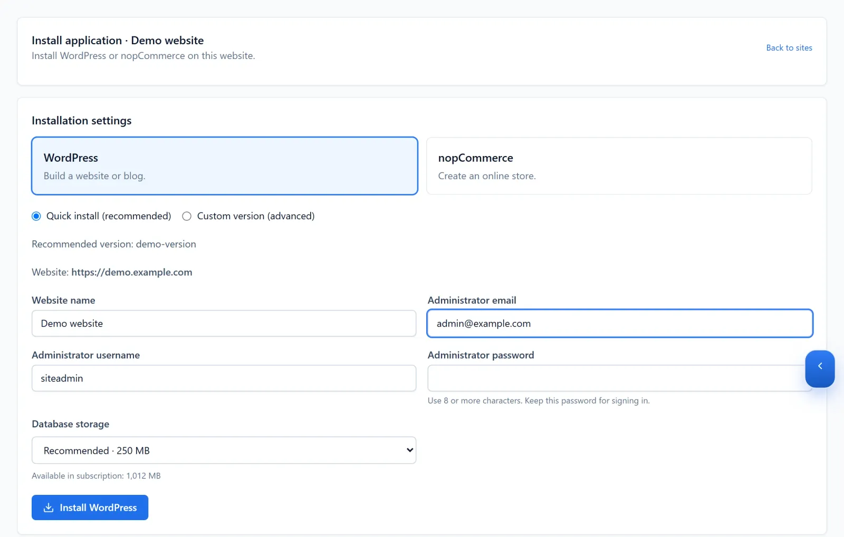
Task: Click Recommended version: demo-version text
Action: [114, 245]
